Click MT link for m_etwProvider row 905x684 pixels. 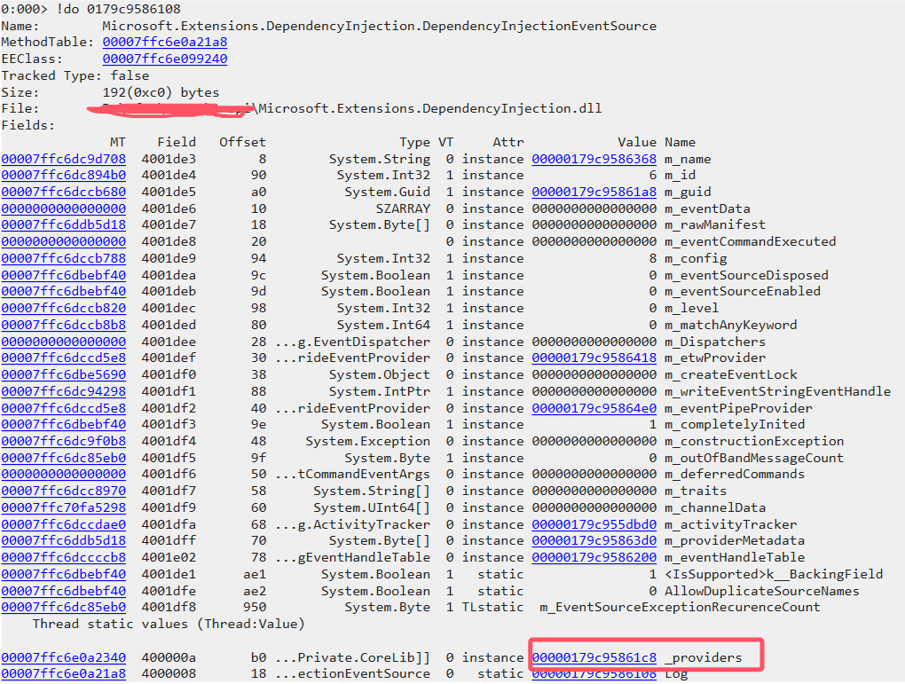point(64,358)
